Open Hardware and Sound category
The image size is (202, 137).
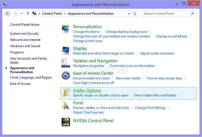tap(25, 46)
